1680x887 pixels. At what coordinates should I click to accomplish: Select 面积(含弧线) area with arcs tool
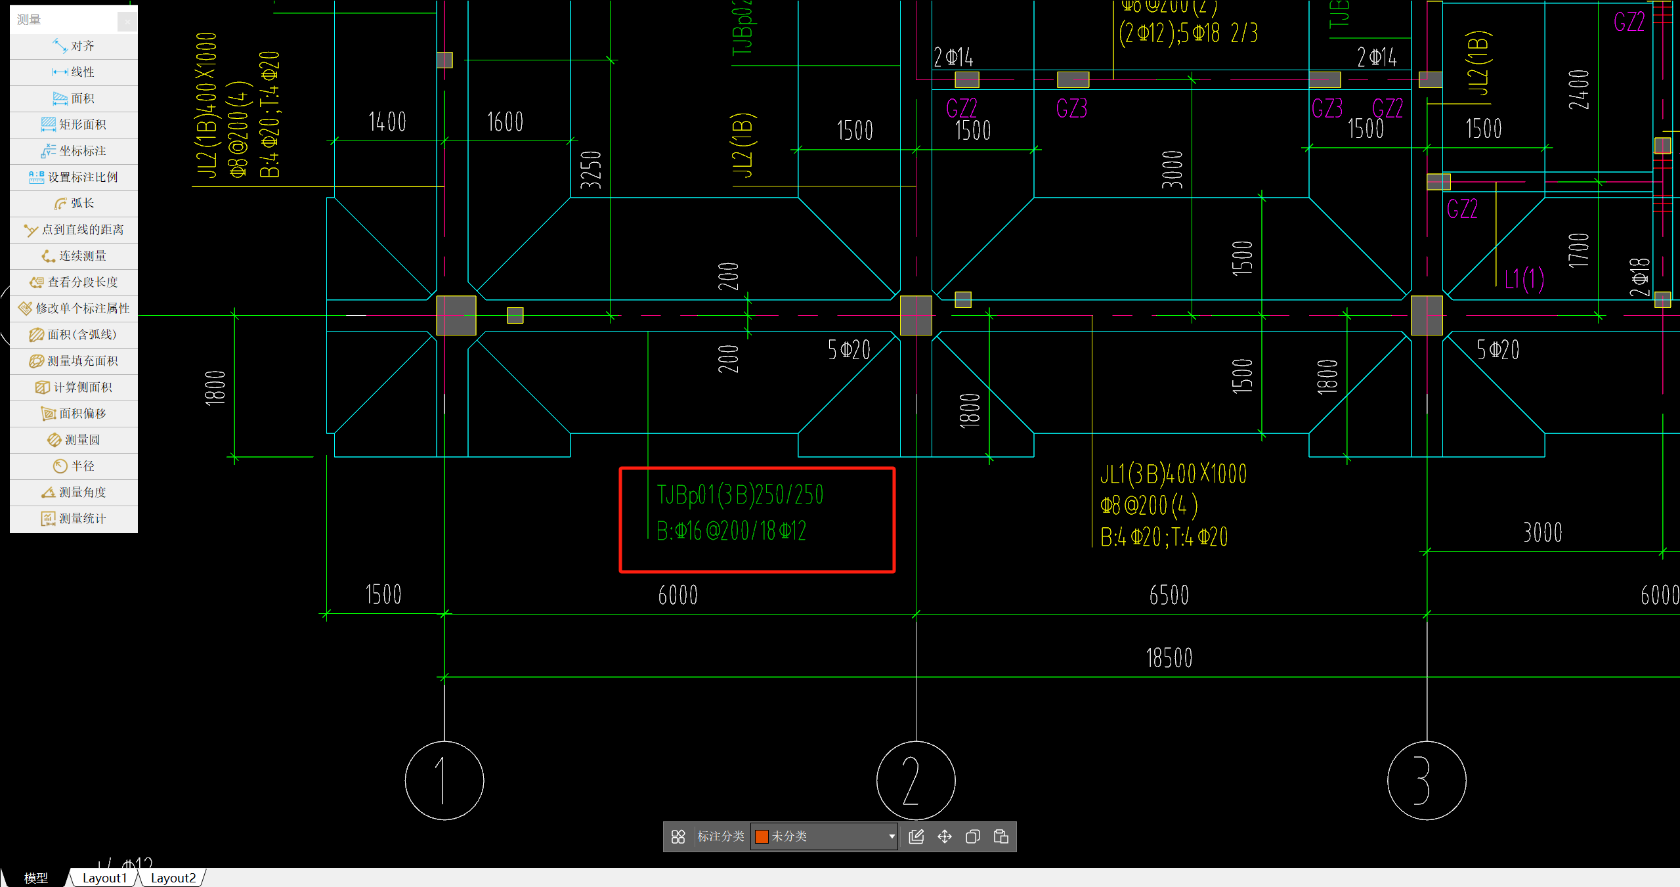pyautogui.click(x=74, y=335)
